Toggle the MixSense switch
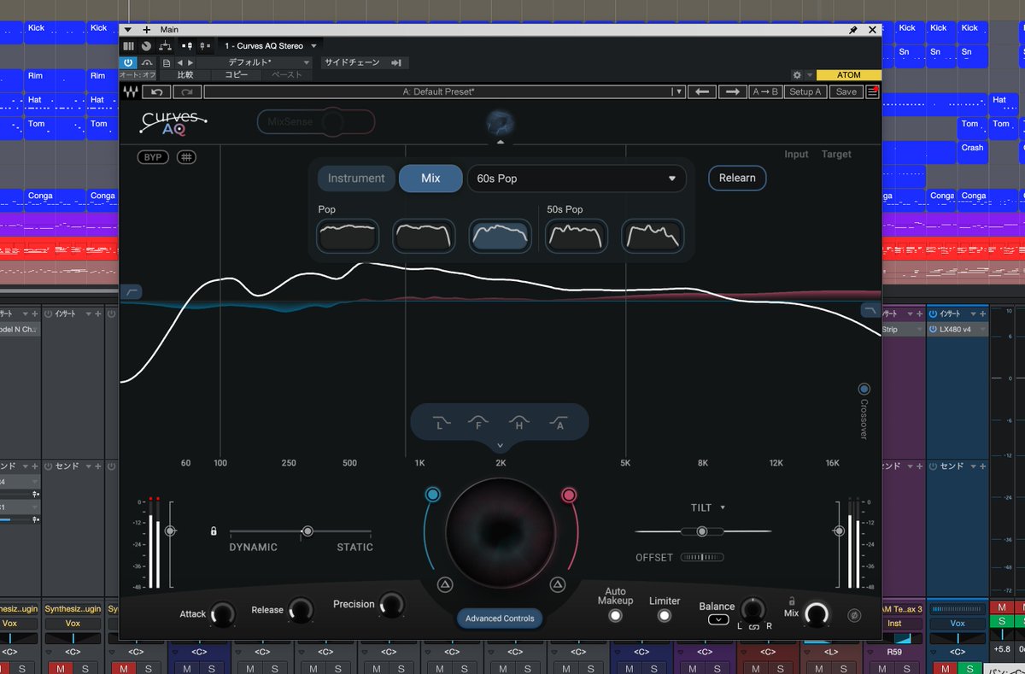Viewport: 1025px width, 674px height. click(316, 122)
